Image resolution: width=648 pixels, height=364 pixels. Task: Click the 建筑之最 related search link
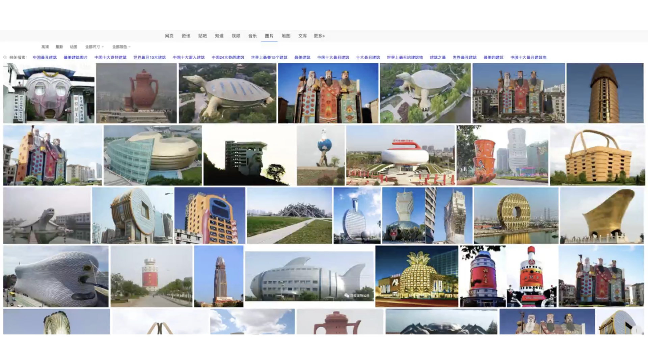tap(437, 58)
